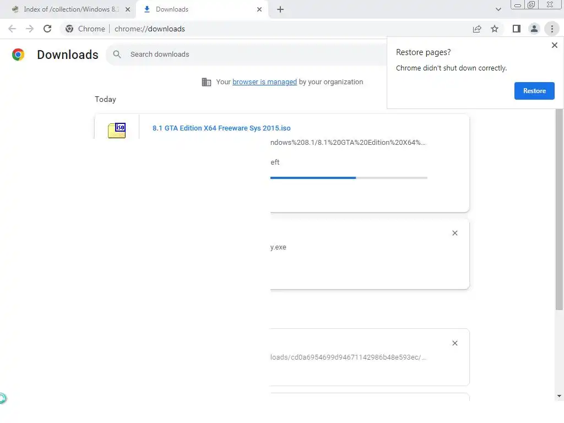Click the search magnifier icon
This screenshot has height=423, width=564.
pos(117,55)
